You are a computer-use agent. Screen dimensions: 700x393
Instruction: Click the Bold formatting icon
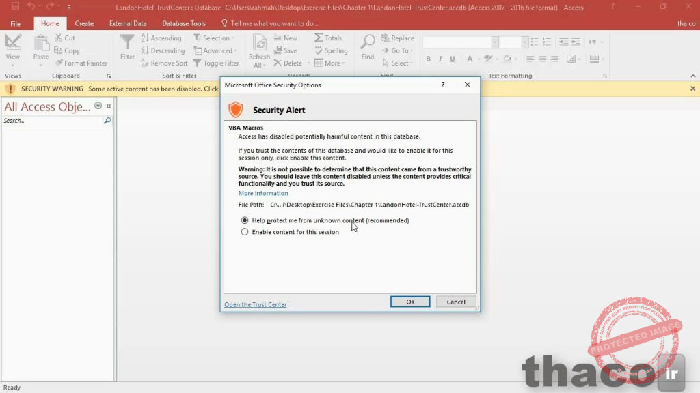(x=429, y=59)
